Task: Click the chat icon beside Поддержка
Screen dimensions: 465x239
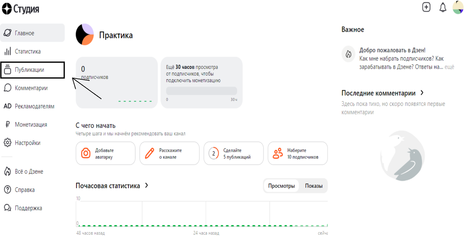Action: 7,208
